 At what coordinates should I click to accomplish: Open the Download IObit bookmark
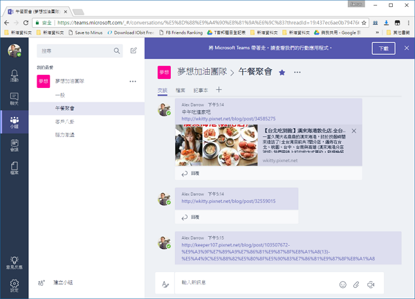point(131,33)
